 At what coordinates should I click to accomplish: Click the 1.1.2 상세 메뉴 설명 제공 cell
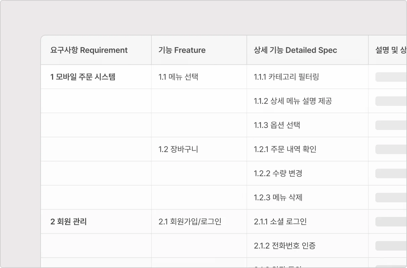[293, 101]
